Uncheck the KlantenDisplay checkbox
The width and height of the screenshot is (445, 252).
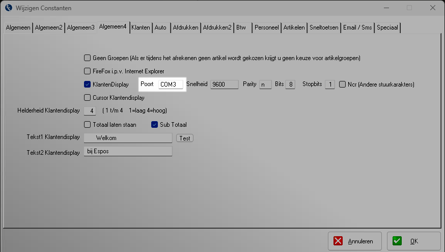coord(87,85)
